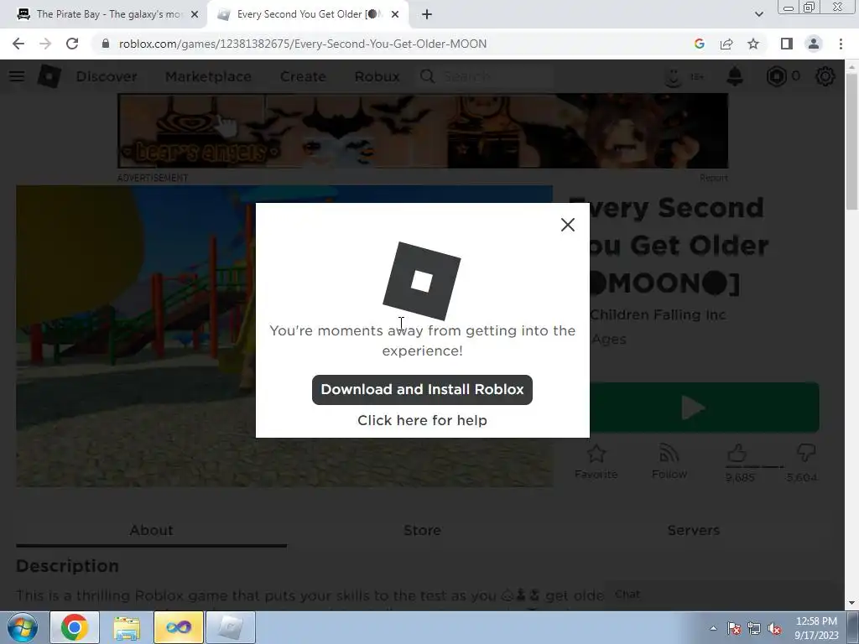This screenshot has width=859, height=644.
Task: Go back to previous page in Chrome
Action: (x=18, y=44)
